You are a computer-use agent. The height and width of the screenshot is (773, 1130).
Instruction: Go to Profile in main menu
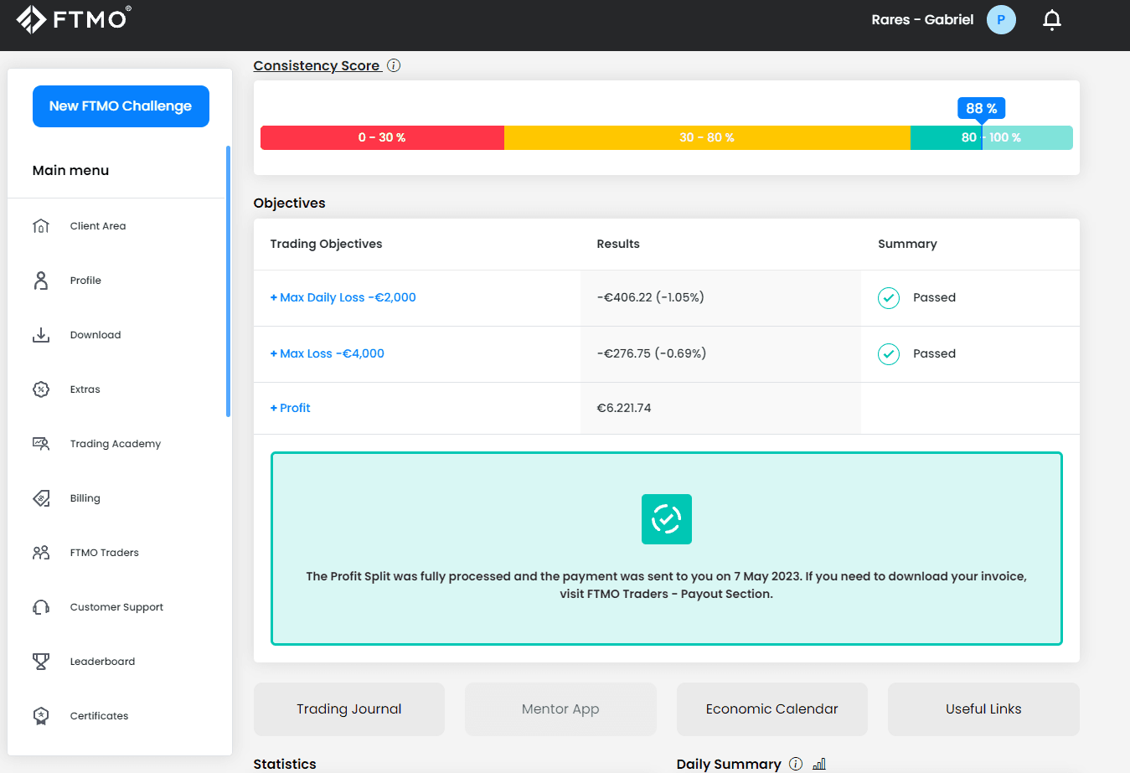click(85, 281)
